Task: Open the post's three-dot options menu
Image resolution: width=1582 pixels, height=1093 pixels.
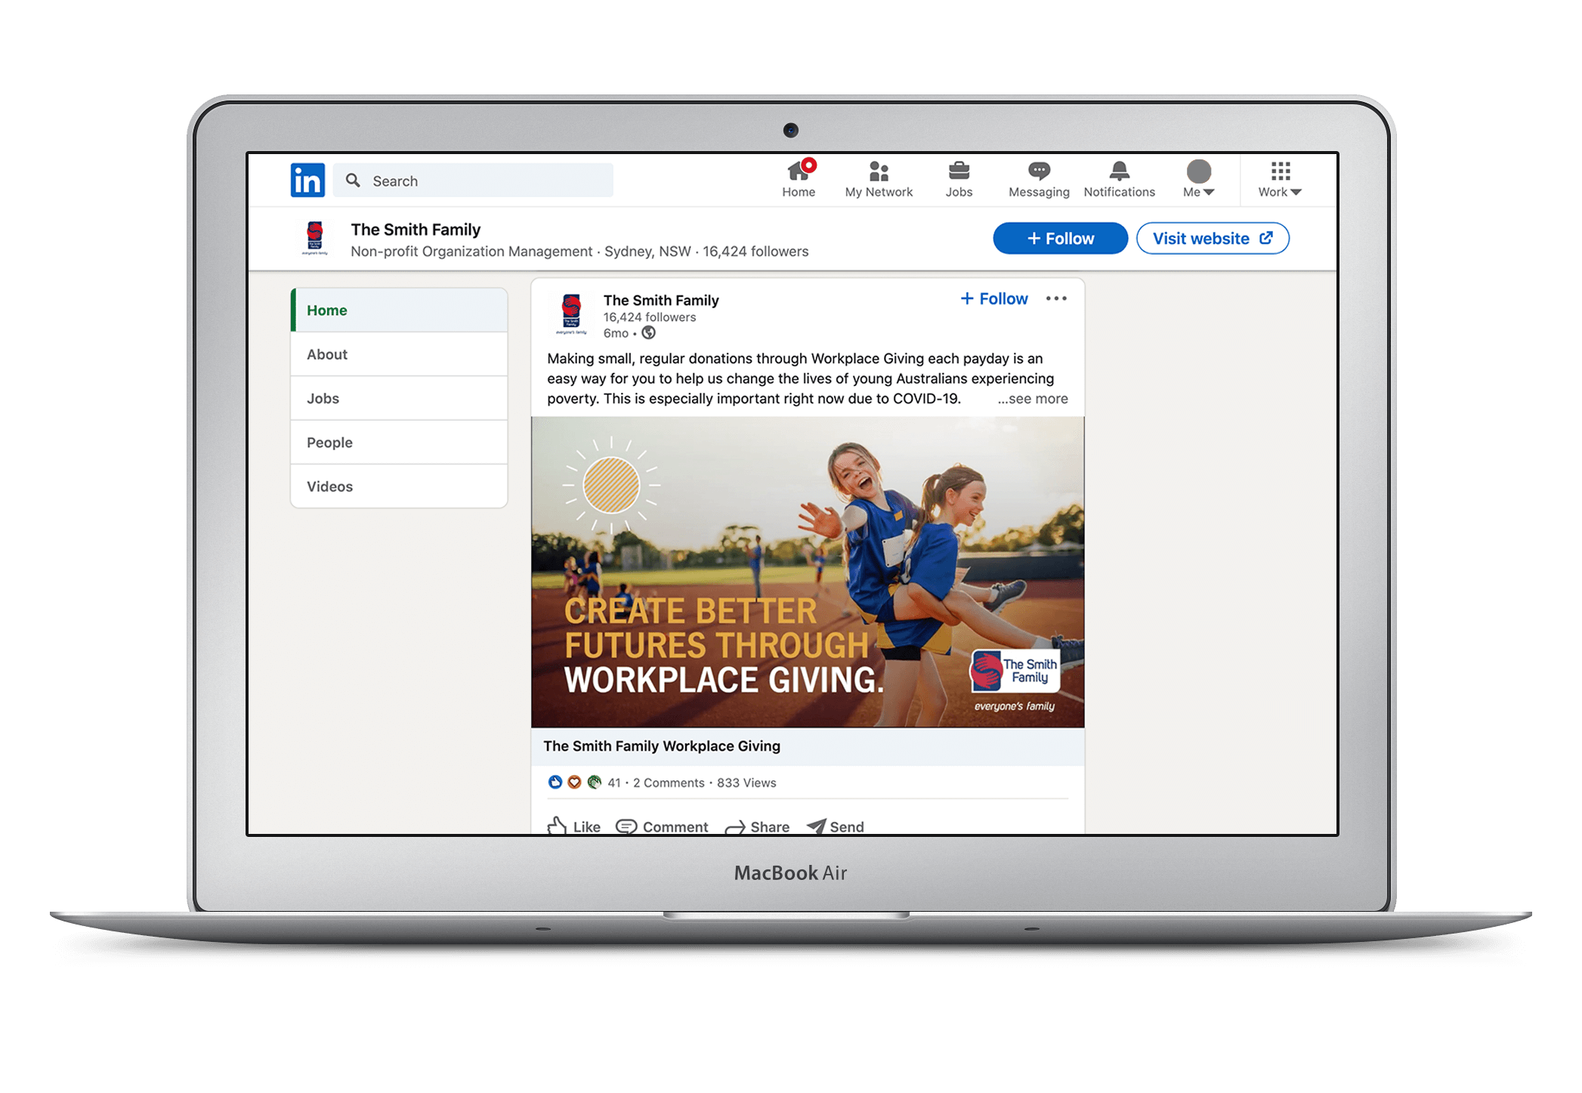Action: (x=1056, y=299)
